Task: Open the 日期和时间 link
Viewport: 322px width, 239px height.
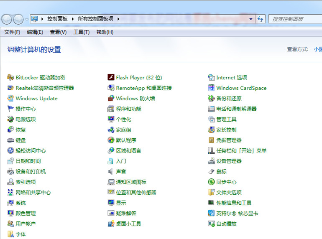Action: 28,161
